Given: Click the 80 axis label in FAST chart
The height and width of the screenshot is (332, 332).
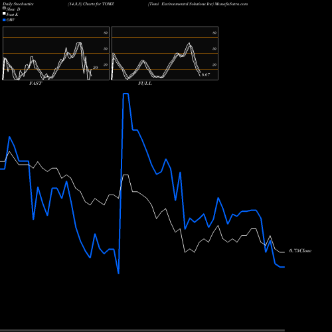Looking at the screenshot, I should coord(106,33).
